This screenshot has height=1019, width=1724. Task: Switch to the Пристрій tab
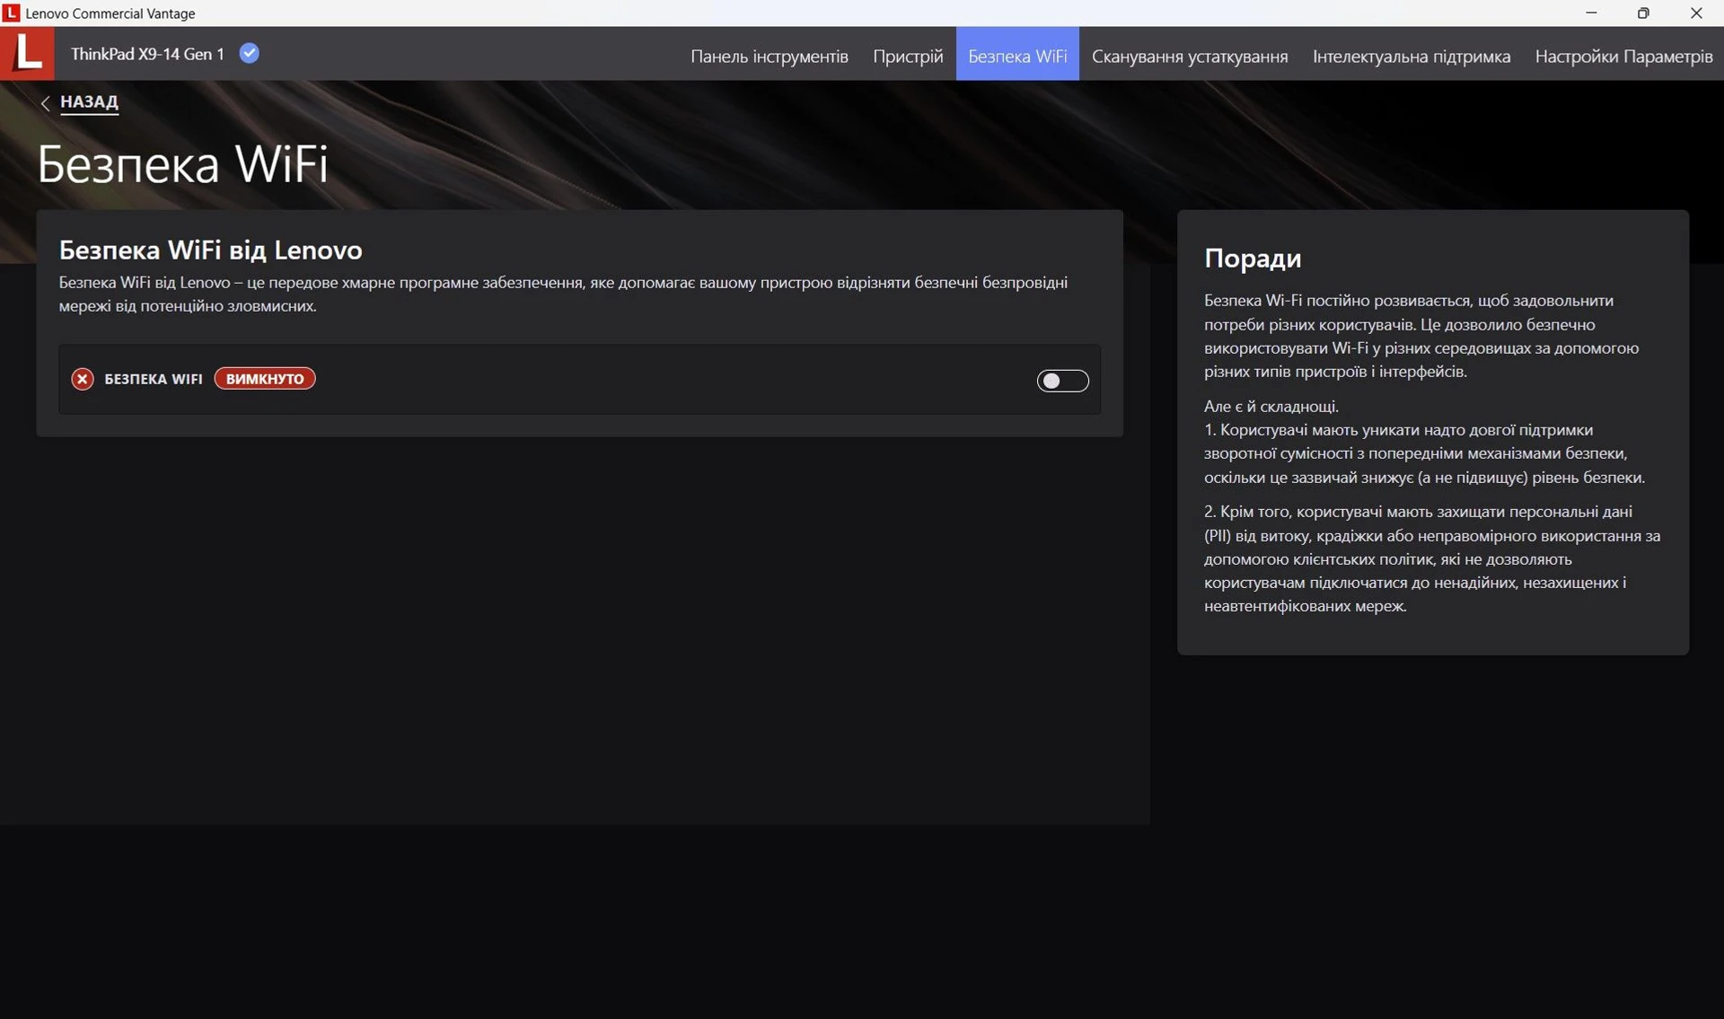point(908,56)
